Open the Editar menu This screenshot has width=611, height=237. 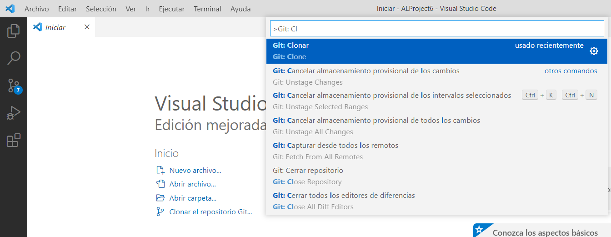[67, 9]
